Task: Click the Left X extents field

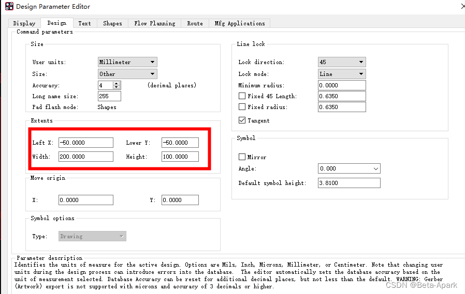Action: [85, 143]
